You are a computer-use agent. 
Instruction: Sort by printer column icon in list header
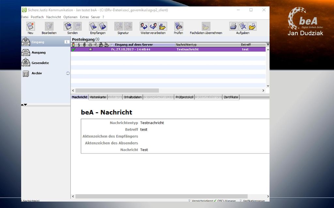(101, 45)
